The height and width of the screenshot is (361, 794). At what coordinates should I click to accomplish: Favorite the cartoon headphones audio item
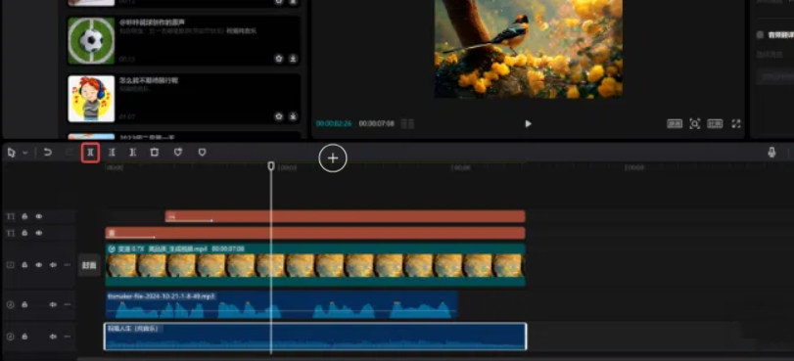[x=278, y=116]
